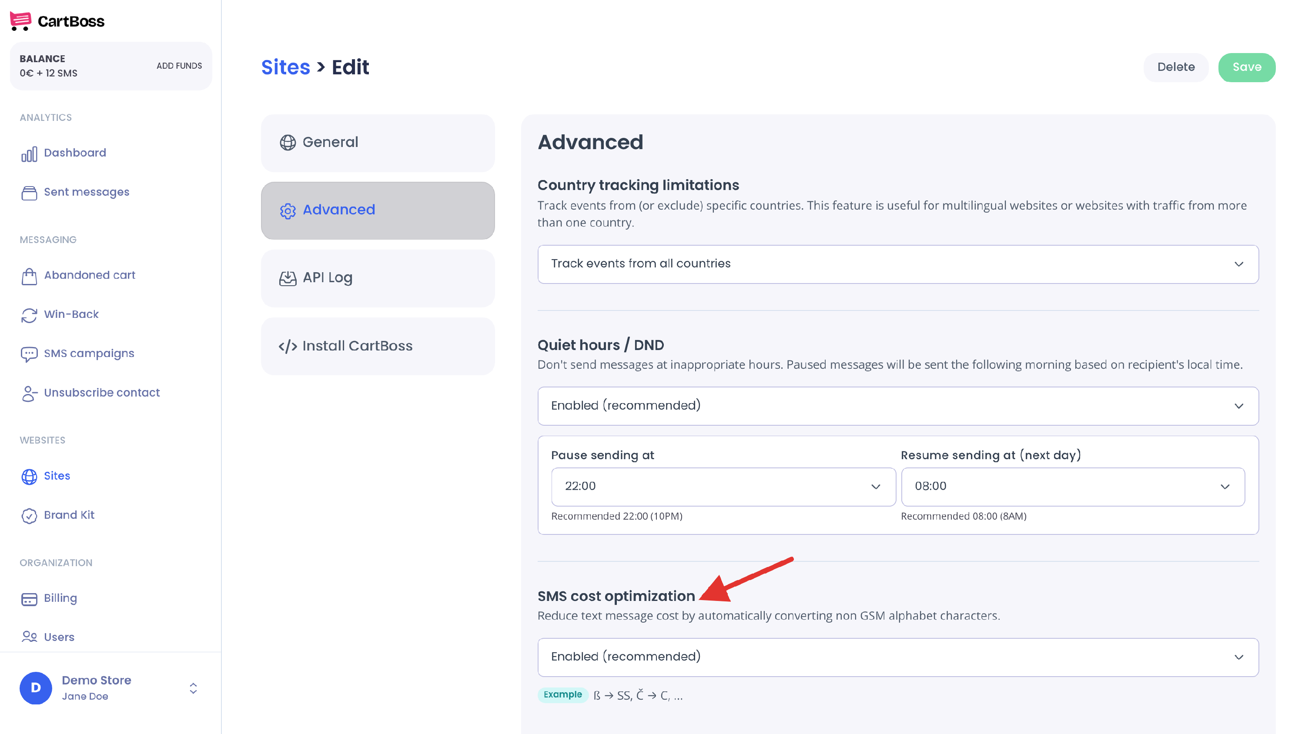Click the Dashboard bar chart icon
Image resolution: width=1305 pixels, height=734 pixels.
point(30,154)
